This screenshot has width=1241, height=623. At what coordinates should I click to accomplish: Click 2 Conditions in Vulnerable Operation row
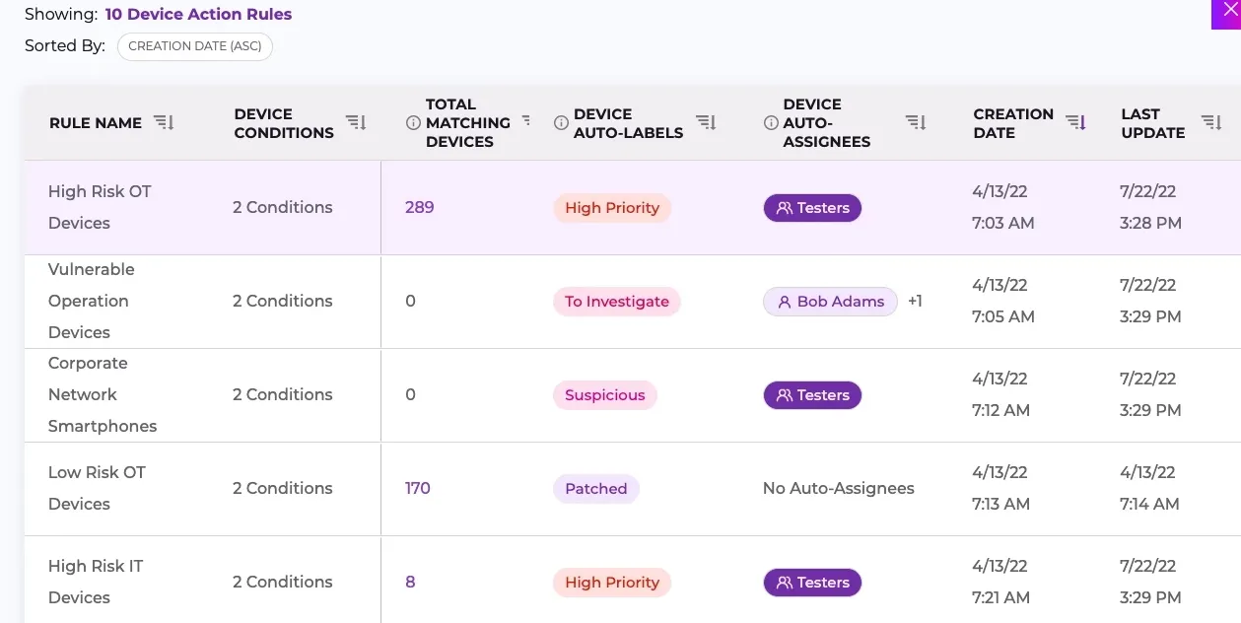283,301
